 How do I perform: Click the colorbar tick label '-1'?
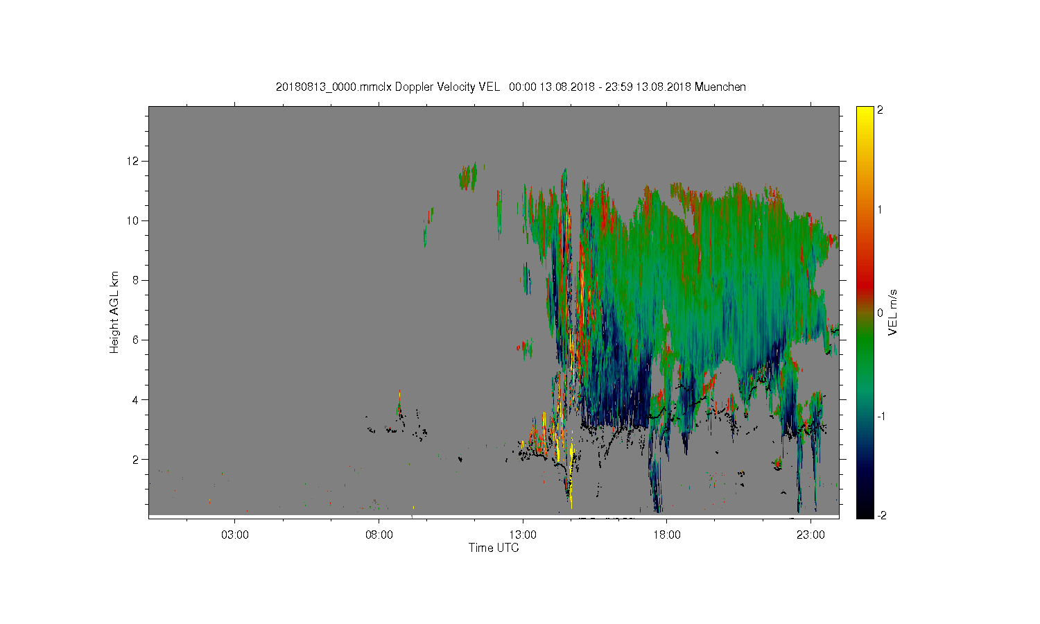click(x=880, y=416)
